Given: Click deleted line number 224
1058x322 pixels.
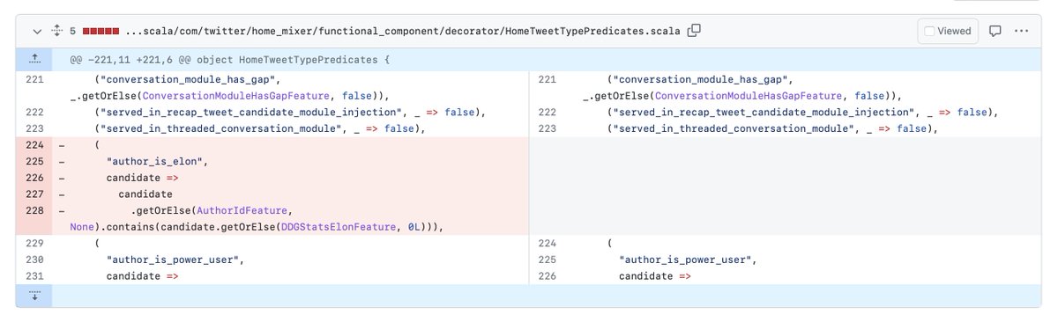Looking at the screenshot, I should [34, 145].
